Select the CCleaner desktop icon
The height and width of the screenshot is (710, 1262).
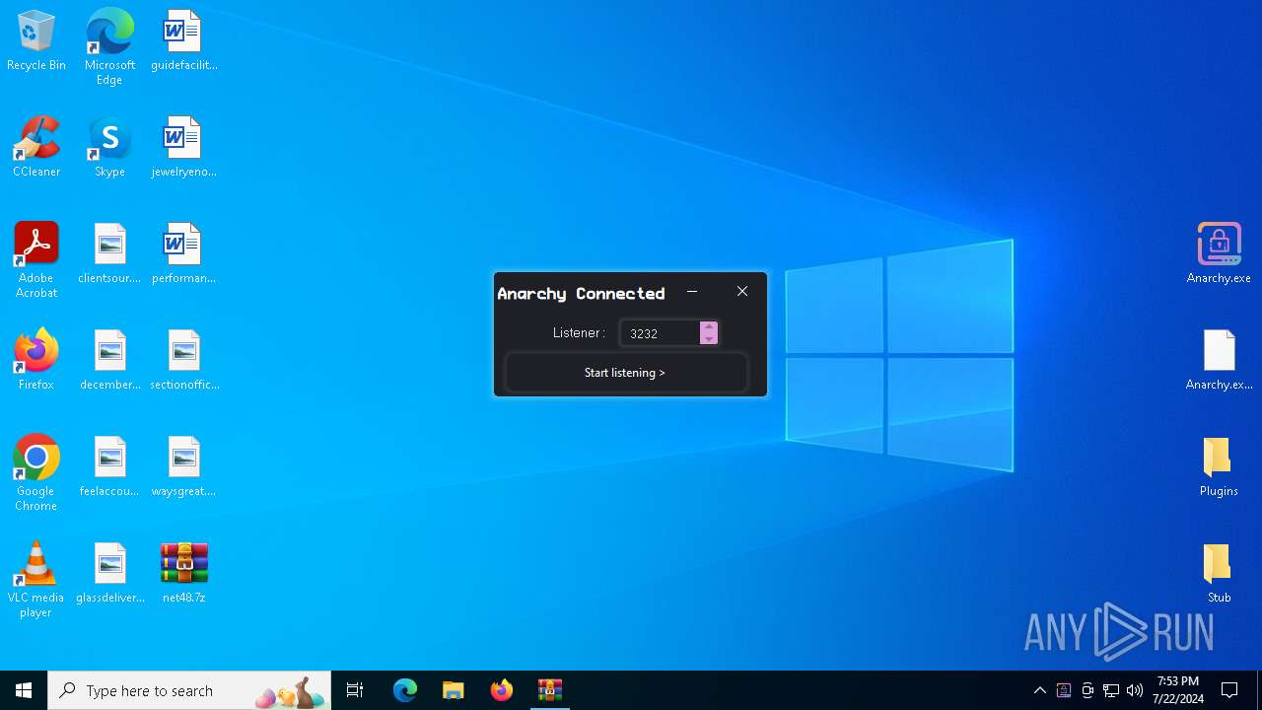36,148
